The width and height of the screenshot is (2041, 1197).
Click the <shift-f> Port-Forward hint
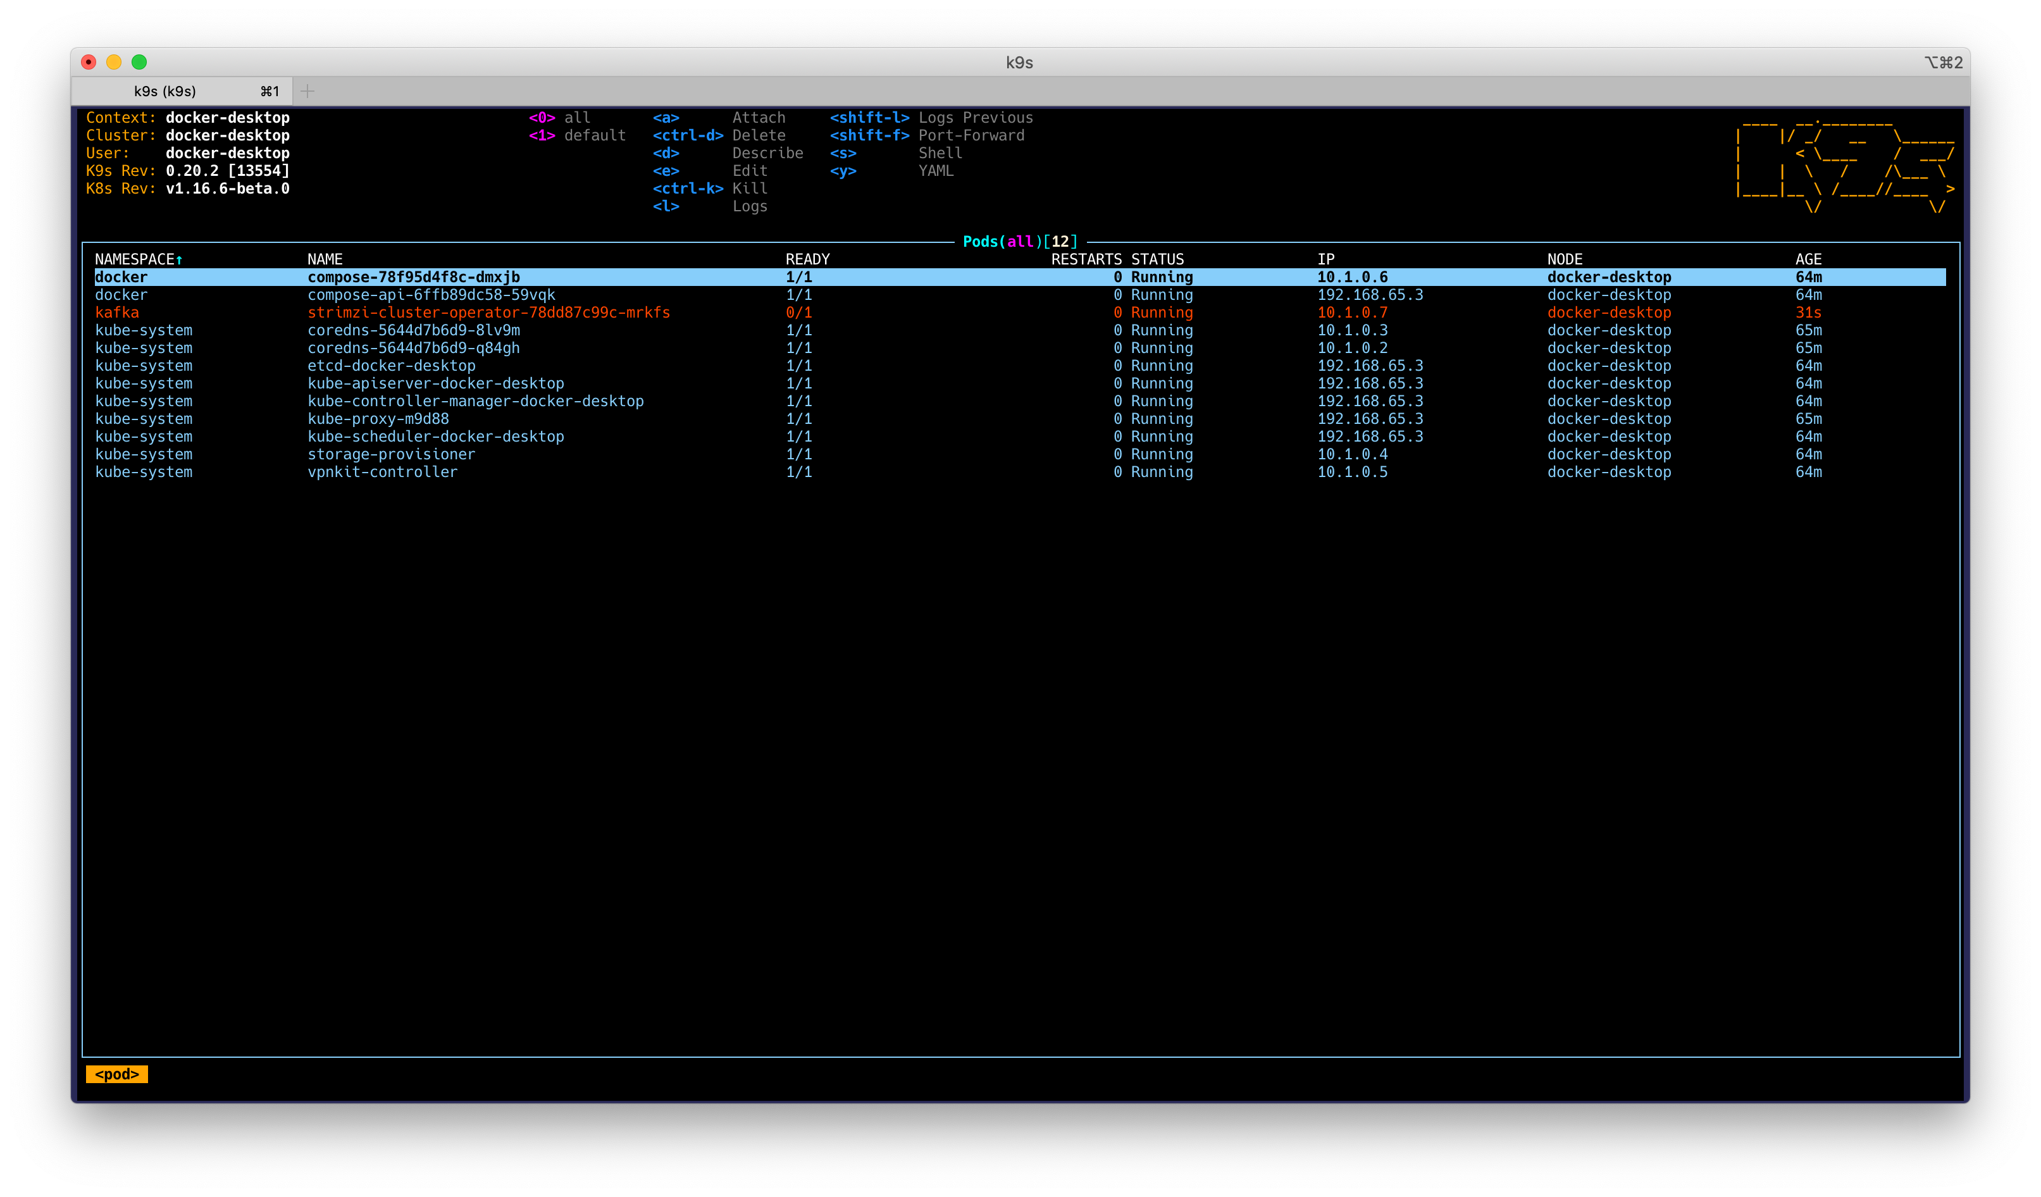927,135
